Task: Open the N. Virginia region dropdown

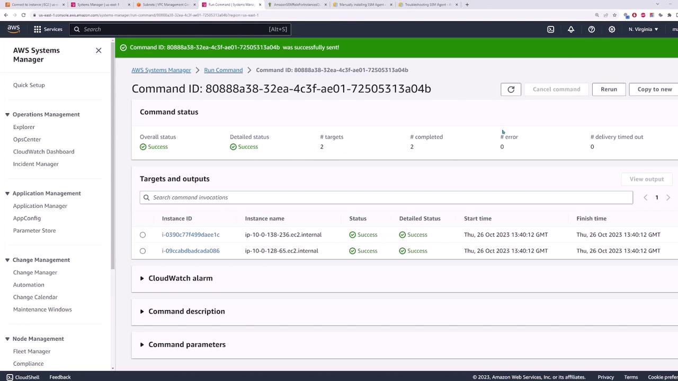Action: click(643, 29)
